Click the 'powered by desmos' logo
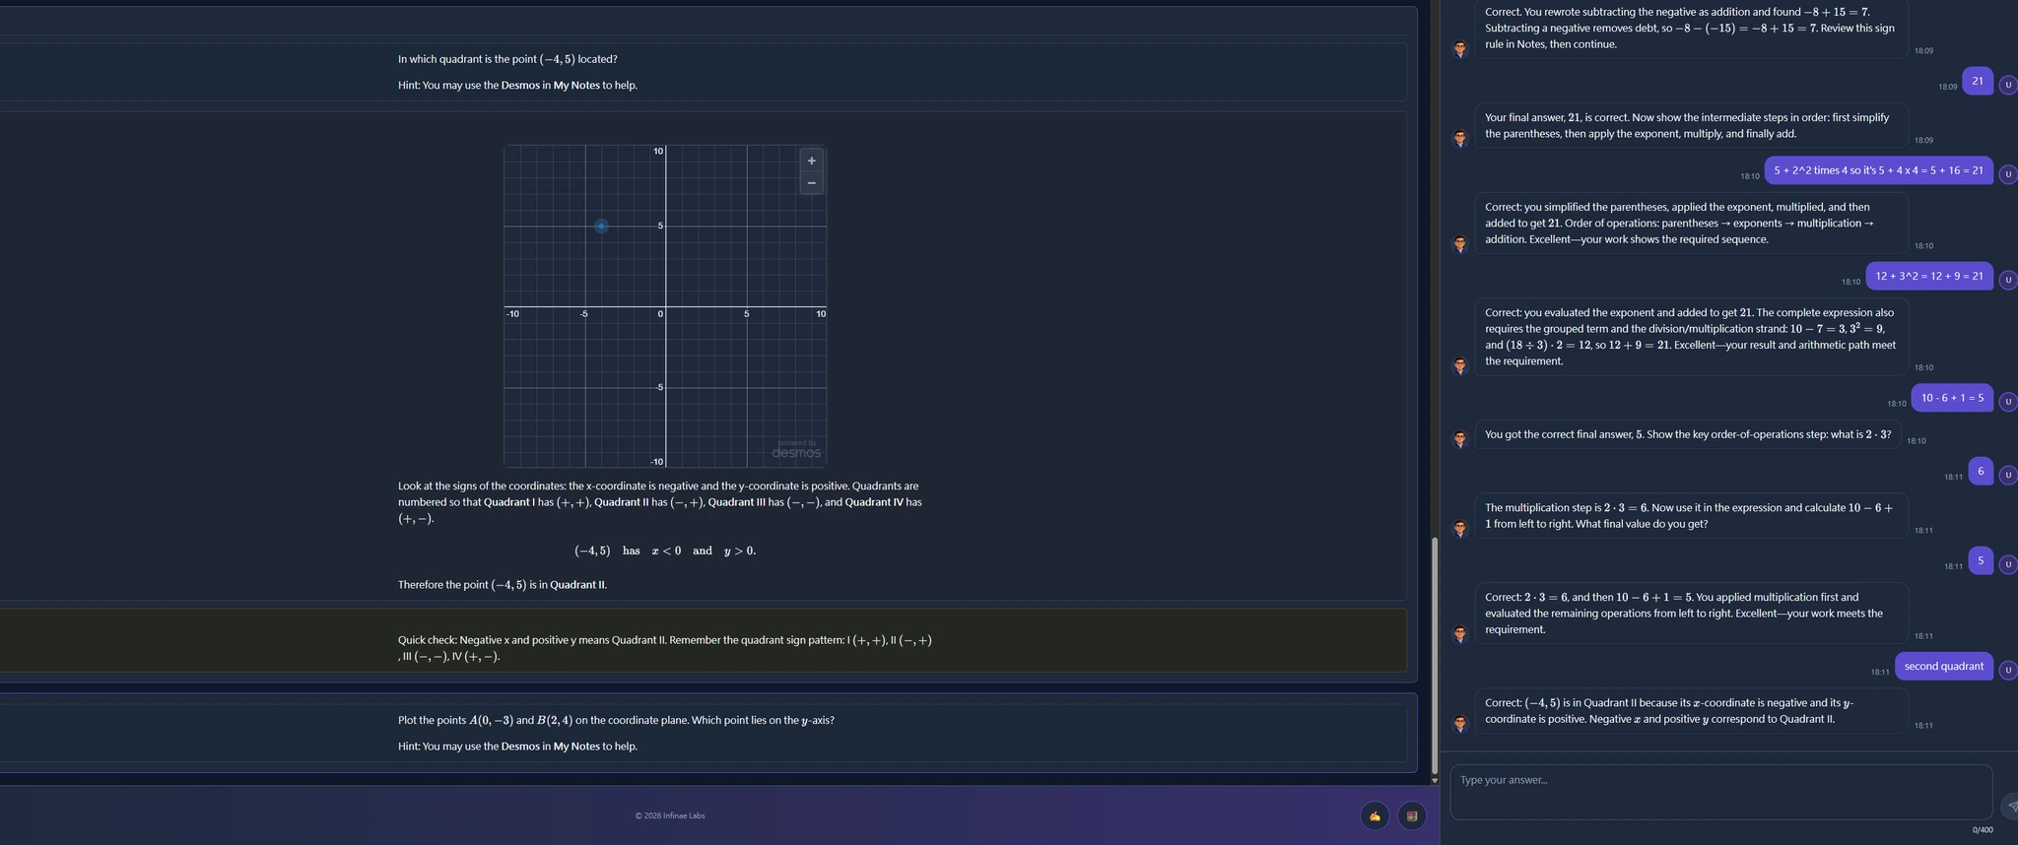Screen dimensions: 2018x845 tap(796, 450)
